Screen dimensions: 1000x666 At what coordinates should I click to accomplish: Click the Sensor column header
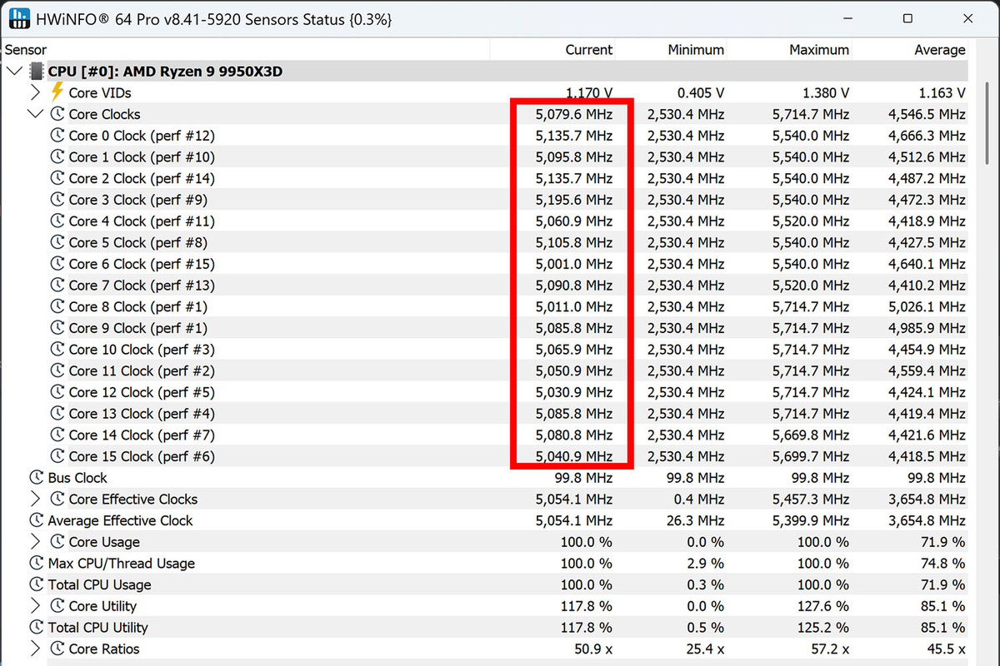tap(27, 50)
